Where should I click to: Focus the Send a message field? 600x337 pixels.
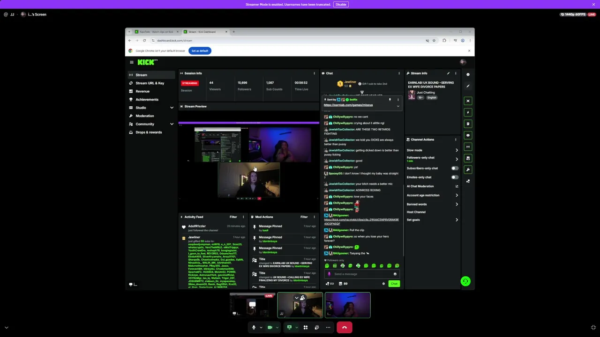tap(361, 274)
